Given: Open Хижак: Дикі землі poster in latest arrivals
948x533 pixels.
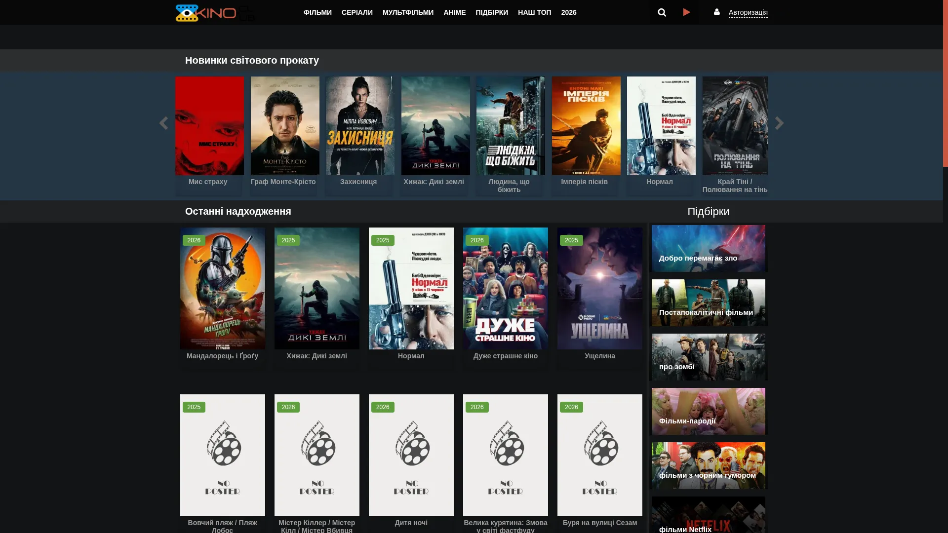Looking at the screenshot, I should [317, 288].
